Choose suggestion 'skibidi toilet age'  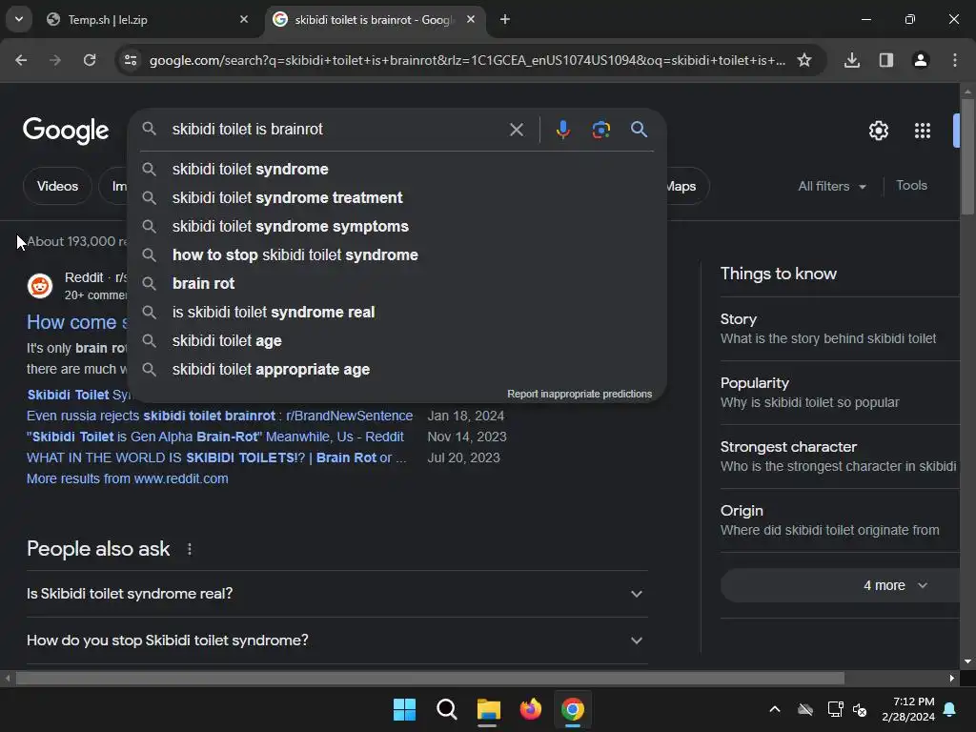click(397, 341)
